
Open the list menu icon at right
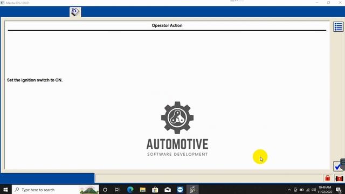(338, 27)
